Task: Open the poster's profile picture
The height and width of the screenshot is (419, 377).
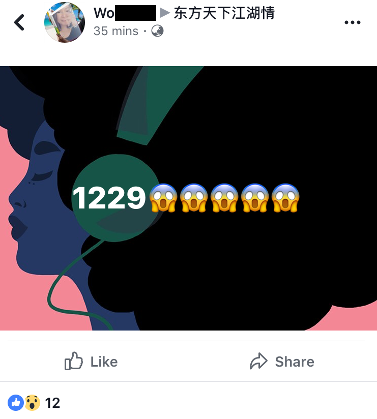Action: point(65,22)
